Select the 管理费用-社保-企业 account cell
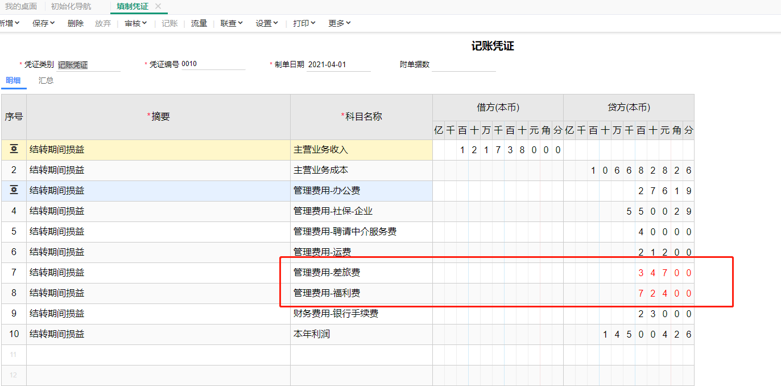 coord(362,211)
